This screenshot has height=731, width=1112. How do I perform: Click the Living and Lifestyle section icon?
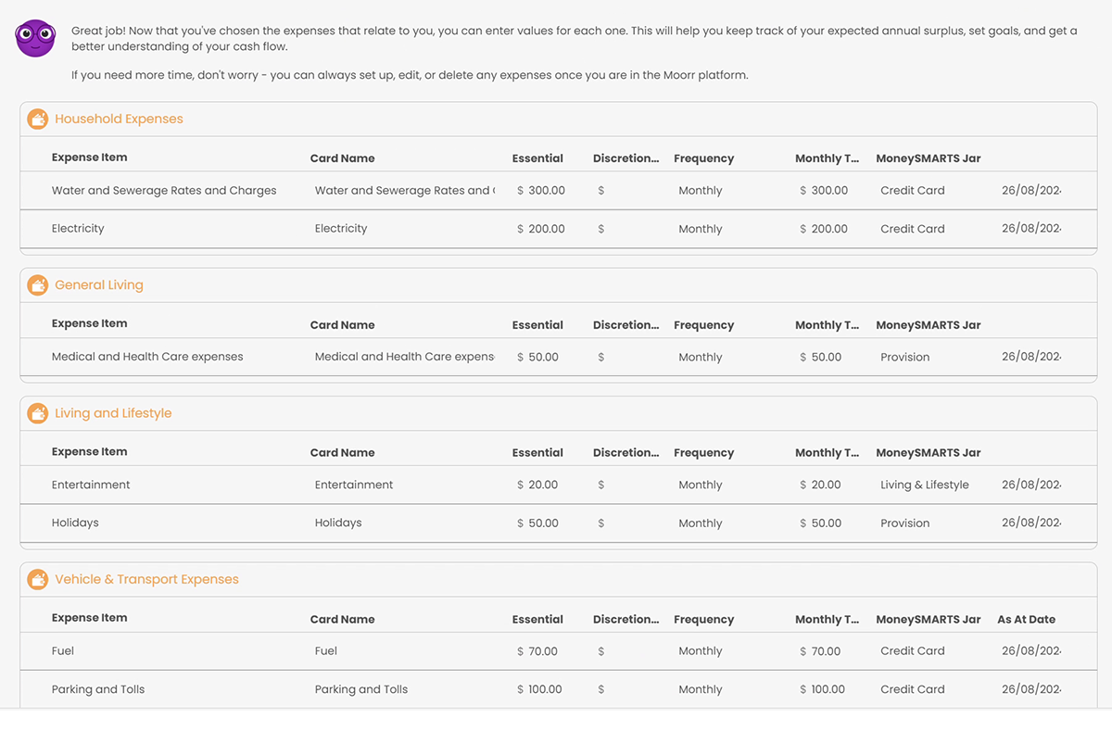[x=37, y=413]
